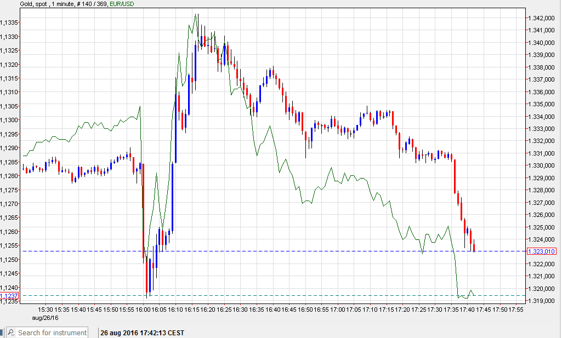The height and width of the screenshot is (338, 562).
Task: Click the aug/26/16 date label
Action: [45, 318]
